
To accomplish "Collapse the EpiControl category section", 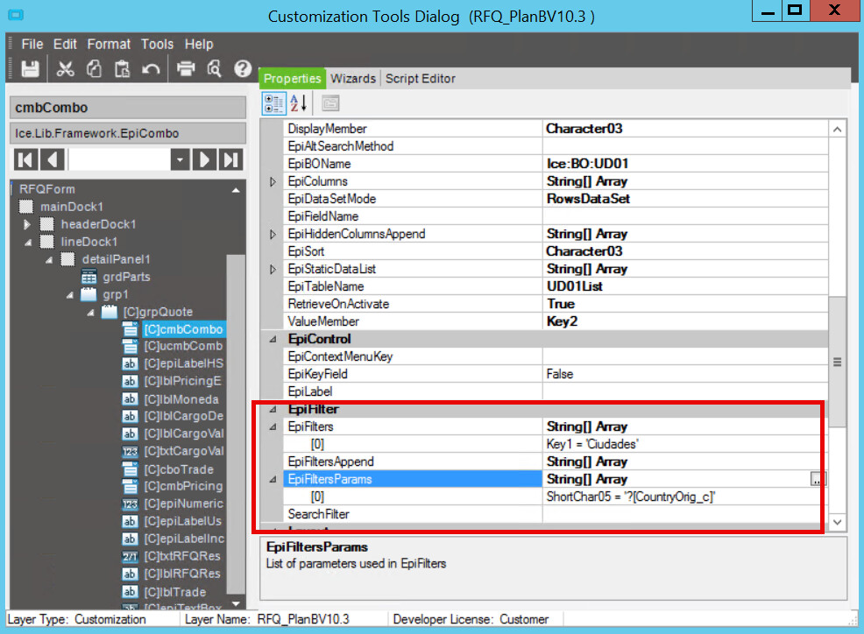I will (273, 339).
